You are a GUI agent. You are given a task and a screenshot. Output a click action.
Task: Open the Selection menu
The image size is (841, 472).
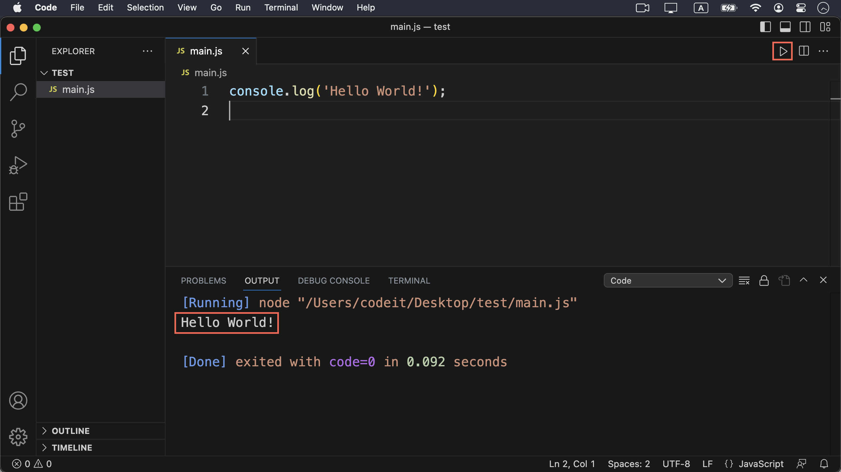pyautogui.click(x=145, y=8)
